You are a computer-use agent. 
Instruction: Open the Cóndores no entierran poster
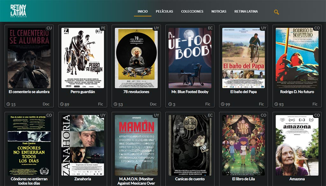click(x=29, y=145)
